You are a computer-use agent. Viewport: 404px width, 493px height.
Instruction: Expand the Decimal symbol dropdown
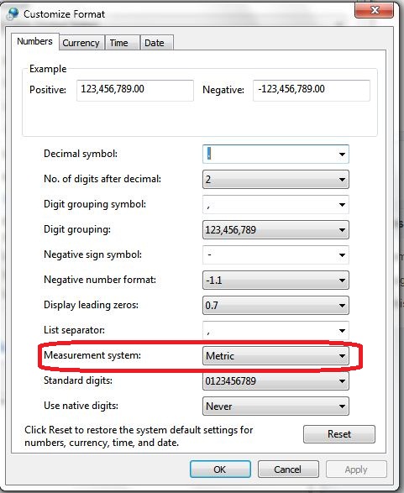275,154
